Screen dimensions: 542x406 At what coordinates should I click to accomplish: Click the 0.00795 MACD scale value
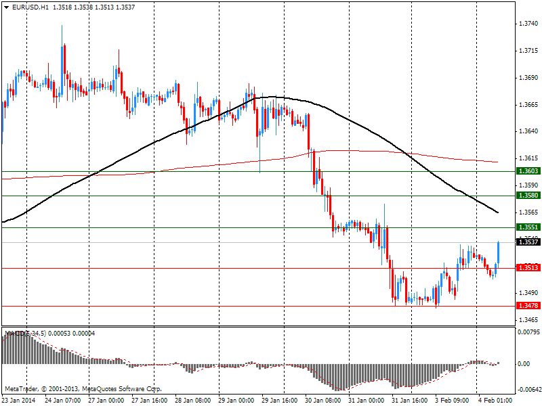tap(528, 332)
